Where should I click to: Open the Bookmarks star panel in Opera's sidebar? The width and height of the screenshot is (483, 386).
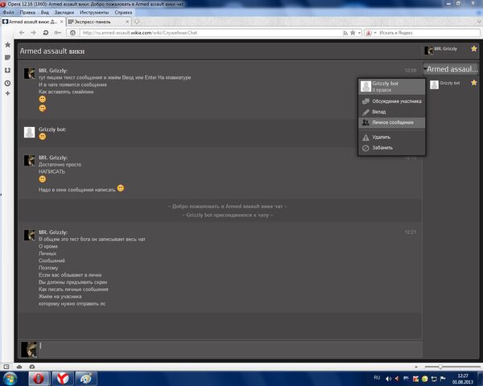[8, 45]
